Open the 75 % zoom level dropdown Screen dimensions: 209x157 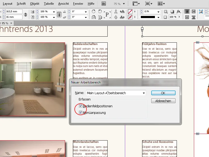[124, 4]
